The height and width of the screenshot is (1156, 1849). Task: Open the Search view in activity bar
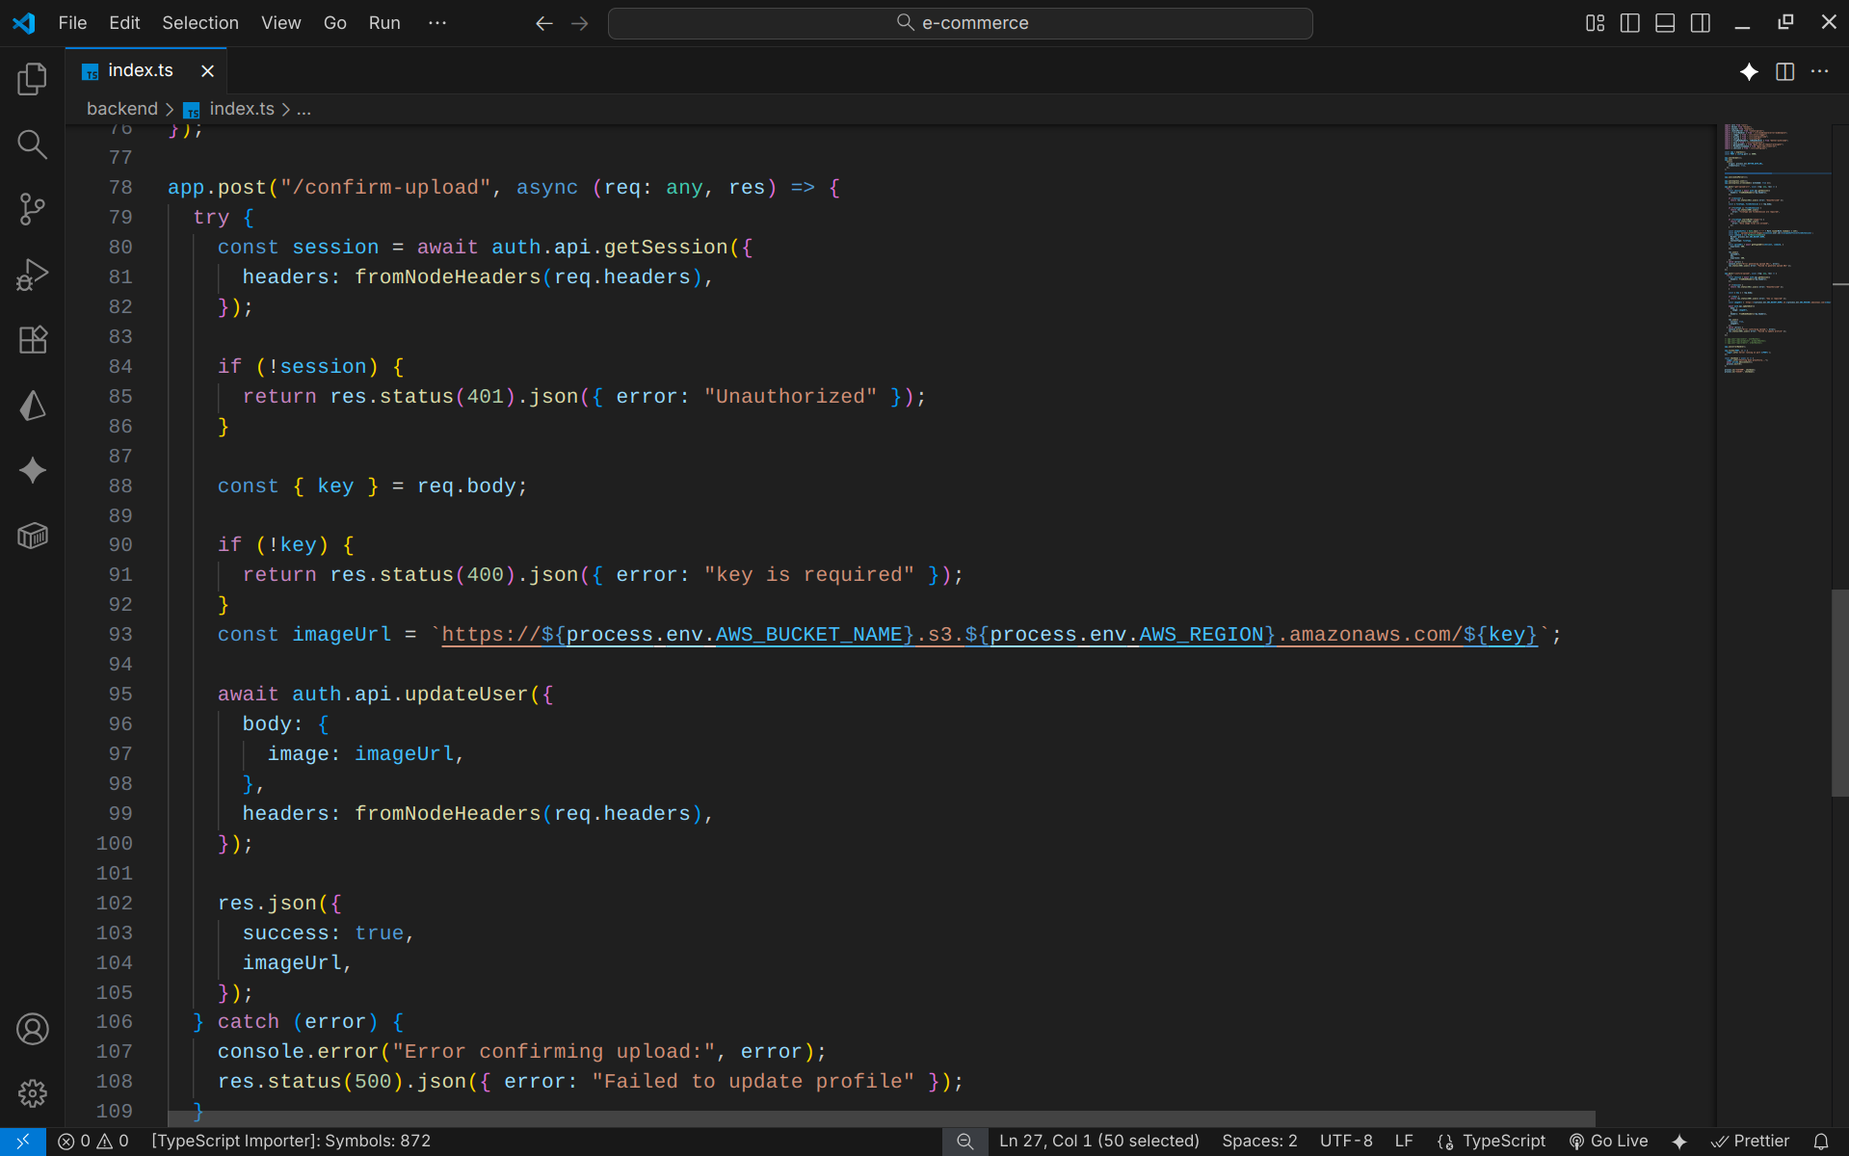32,144
